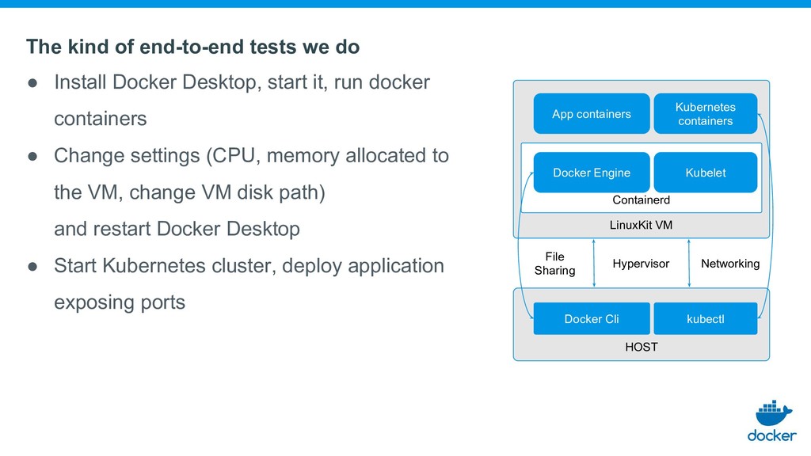Click the bullet before Install Docker Desktop
This screenshot has width=811, height=456.
[32, 83]
